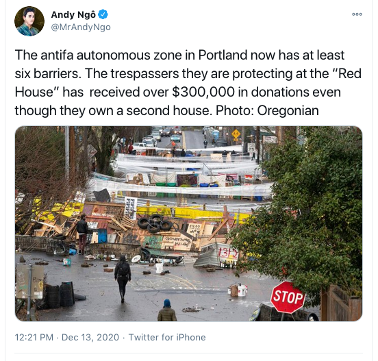Click the Dec 13, 2020 date
Image resolution: width=378 pixels, height=361 pixels.
90,337
